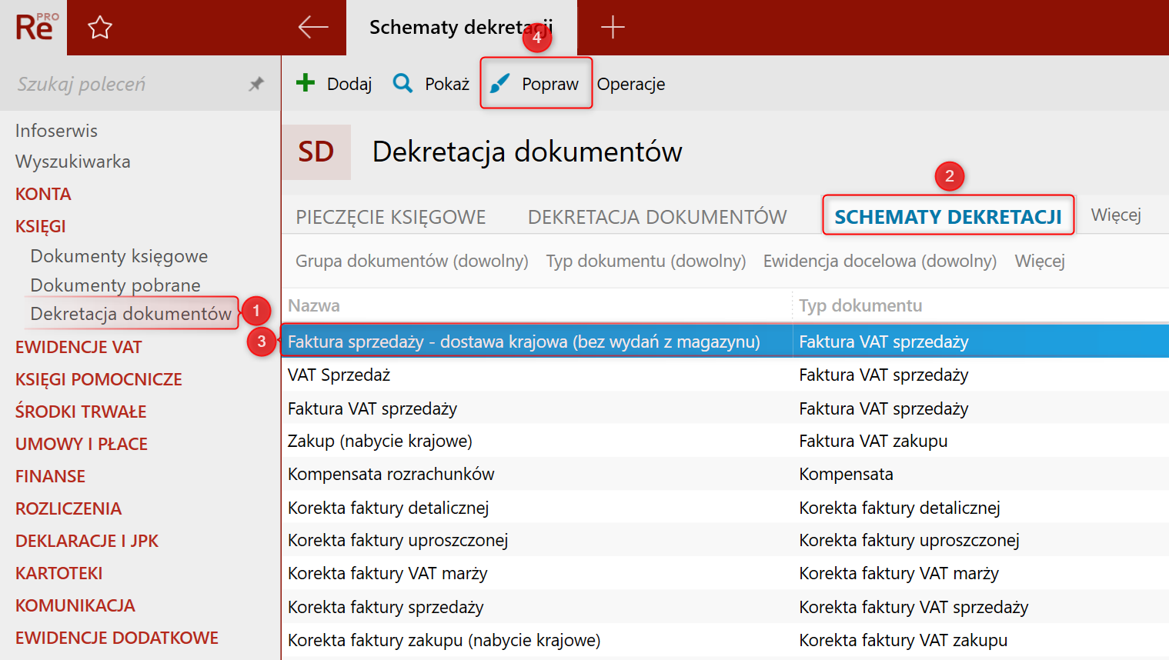The width and height of the screenshot is (1169, 660).
Task: Open Typ dokumentu filter dropdown
Action: pyautogui.click(x=646, y=262)
